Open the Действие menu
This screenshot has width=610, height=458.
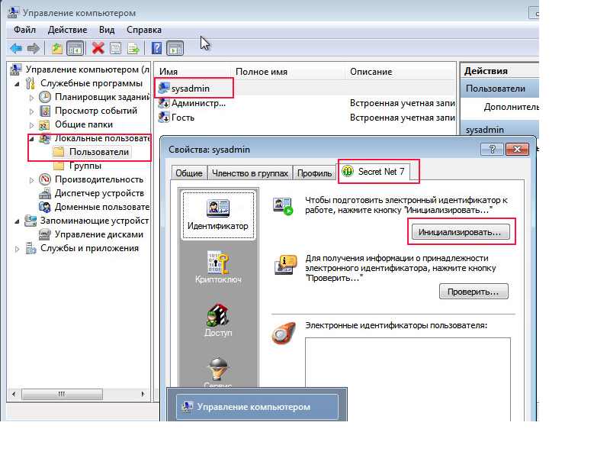67,30
